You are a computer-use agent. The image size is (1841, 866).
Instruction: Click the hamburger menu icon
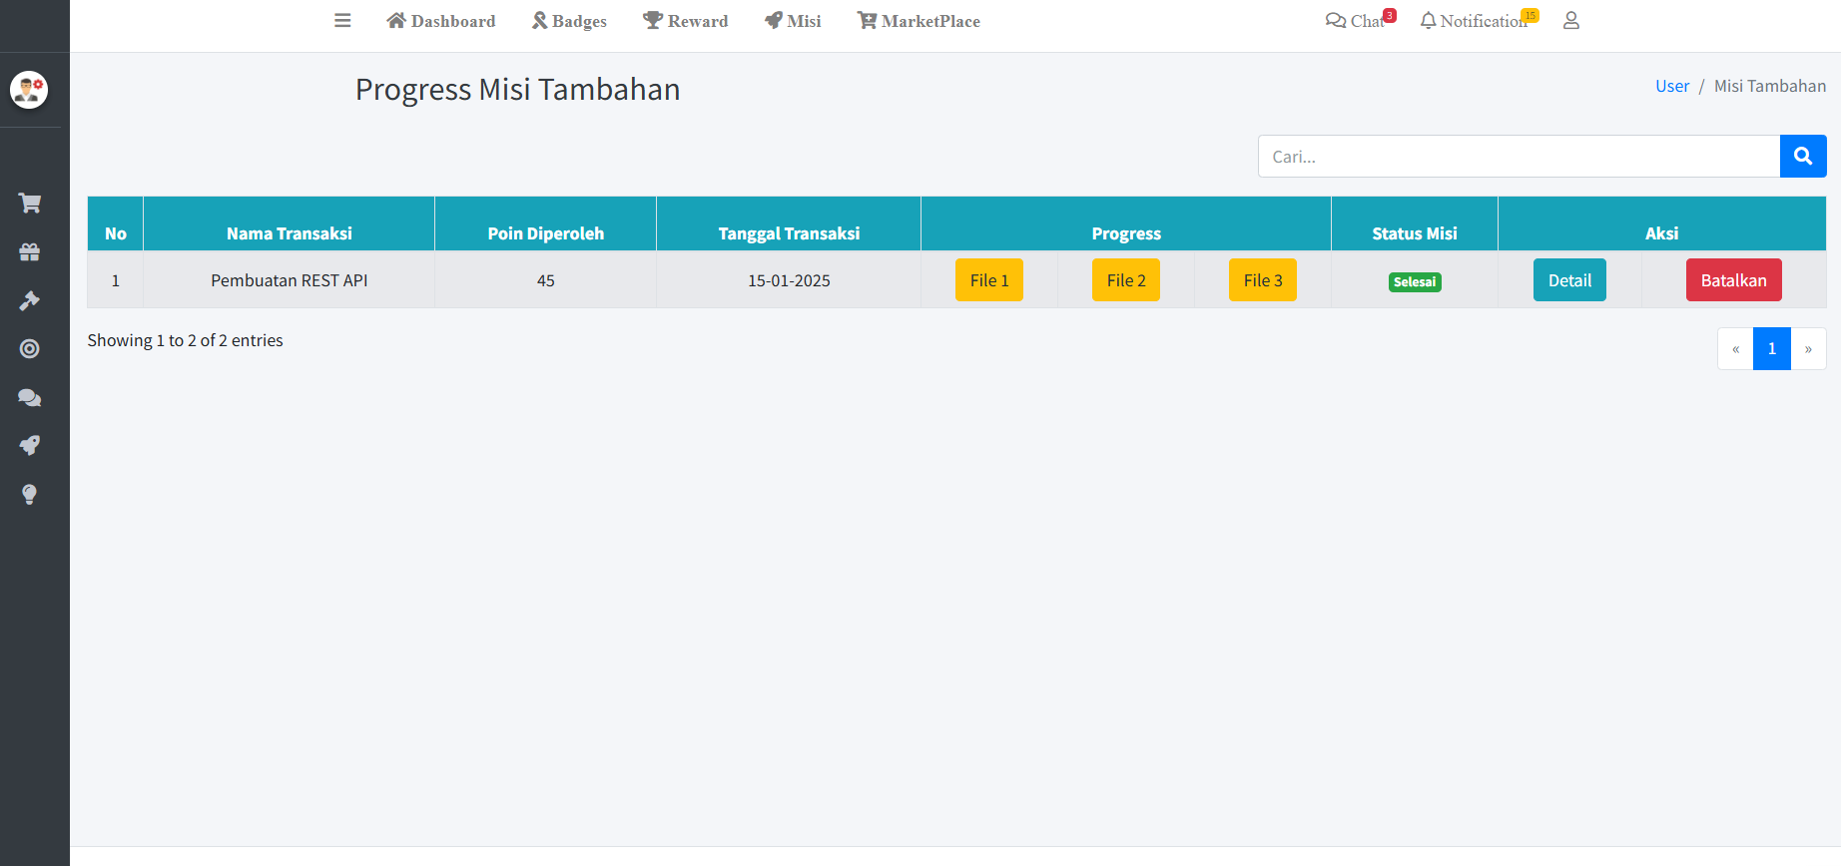click(x=342, y=21)
